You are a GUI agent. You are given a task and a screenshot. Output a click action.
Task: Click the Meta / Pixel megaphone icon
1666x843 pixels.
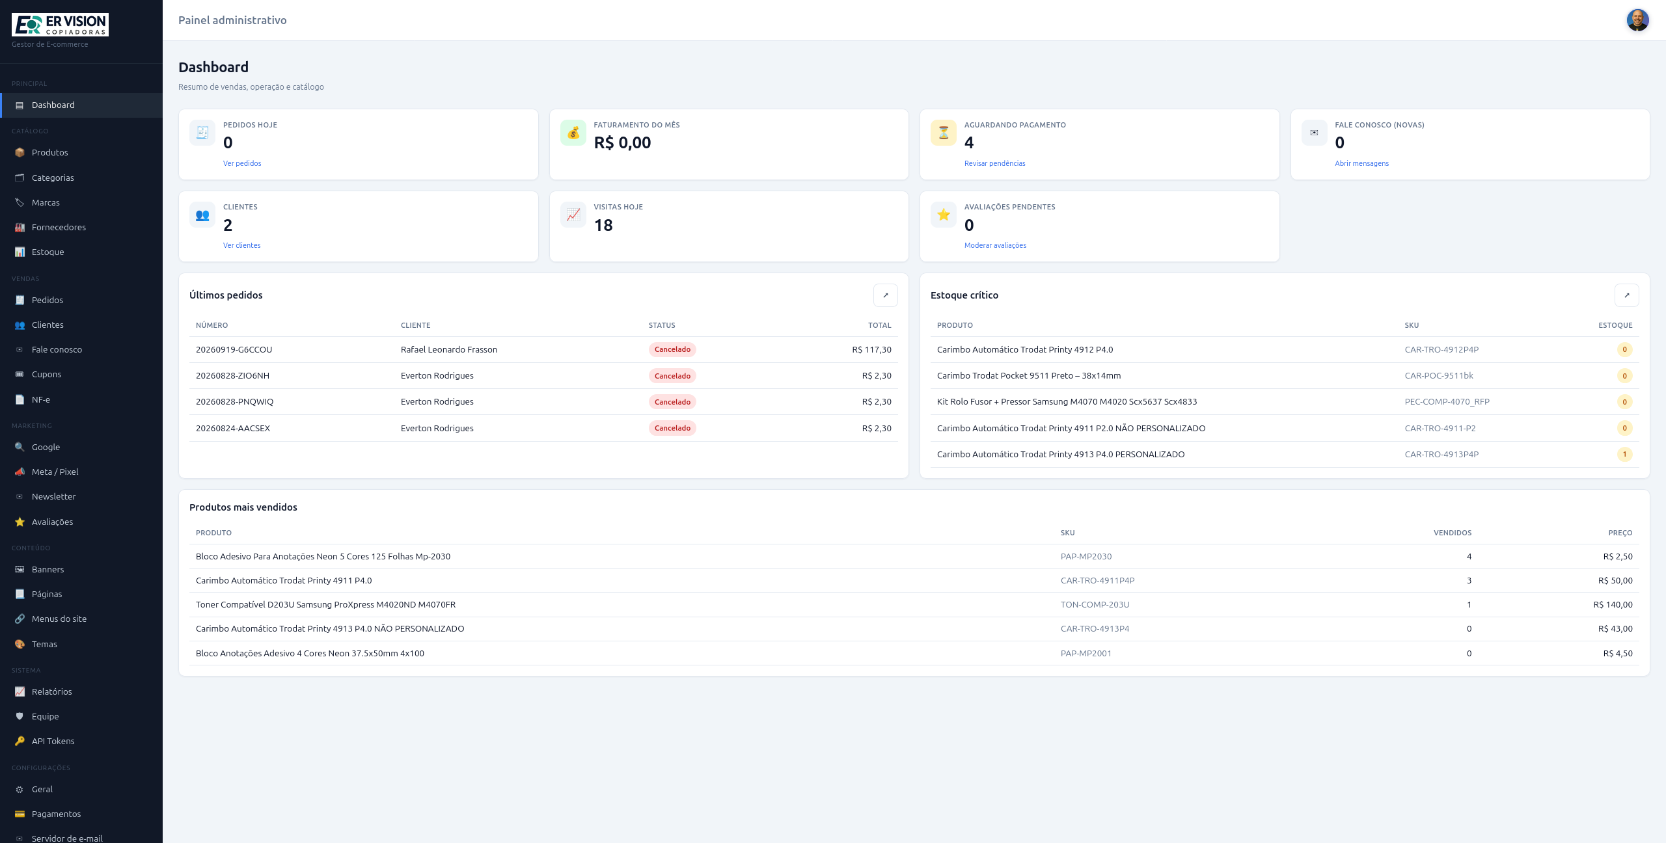[20, 472]
